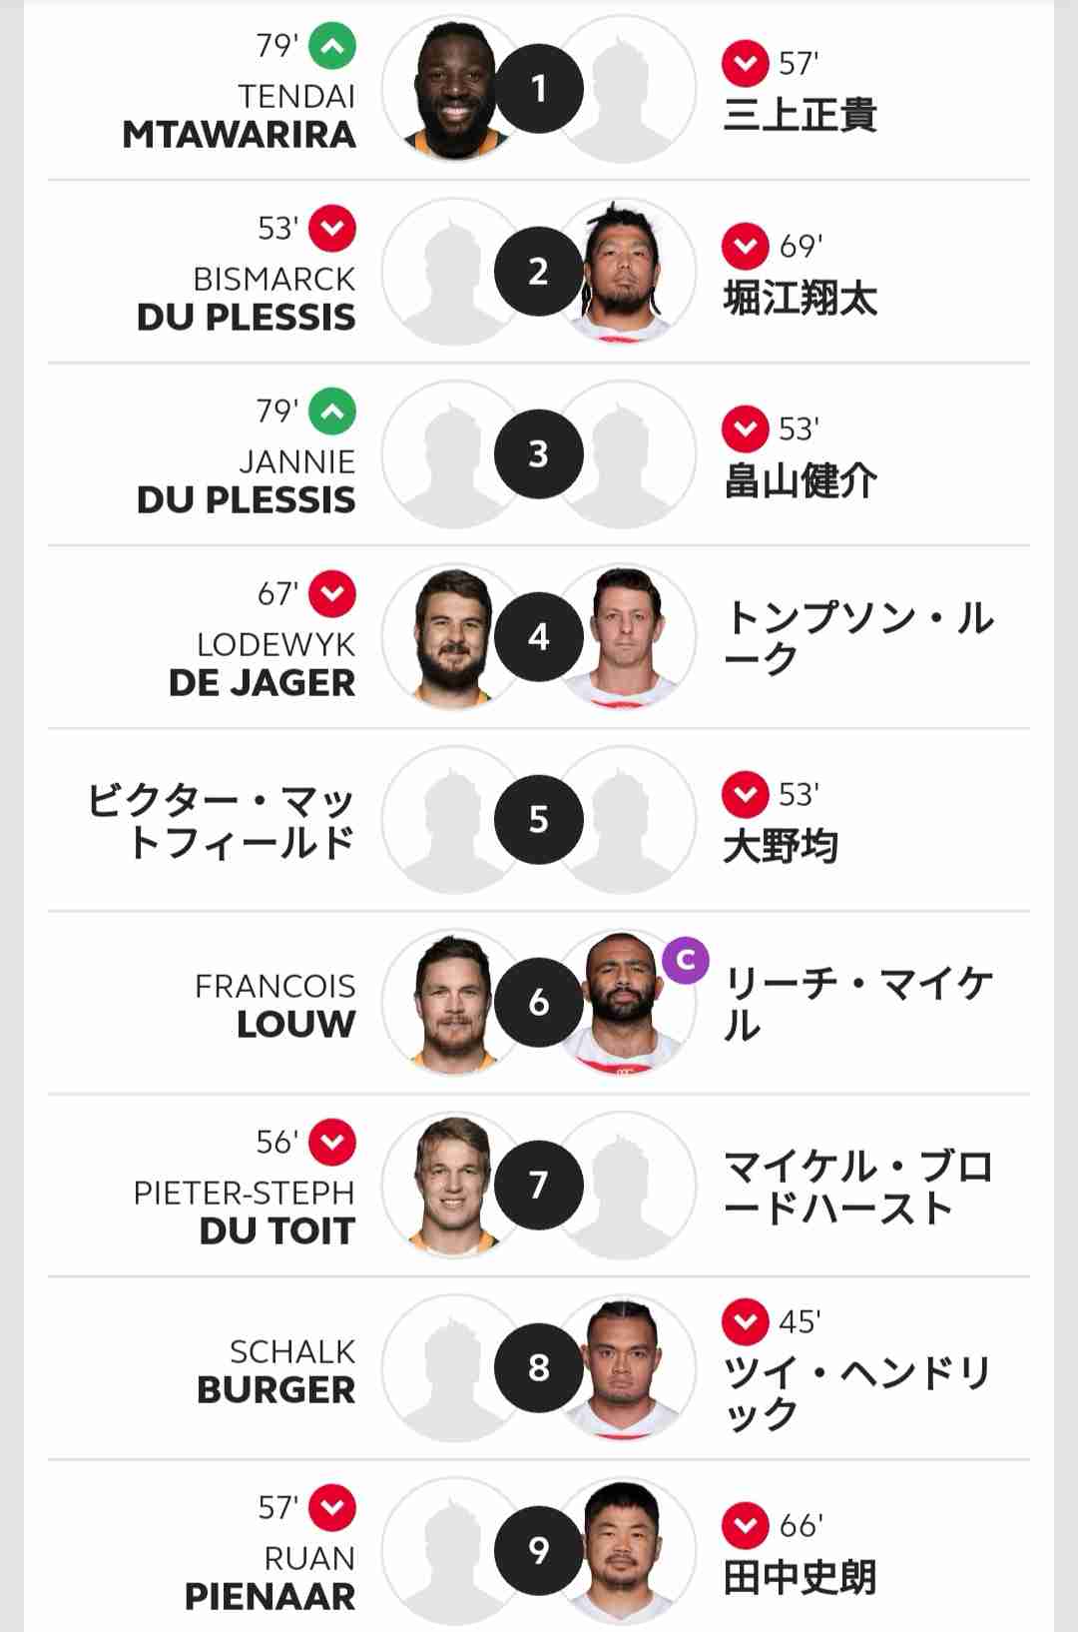Select position number 5 circle
This screenshot has height=1632, width=1078.
[x=539, y=820]
